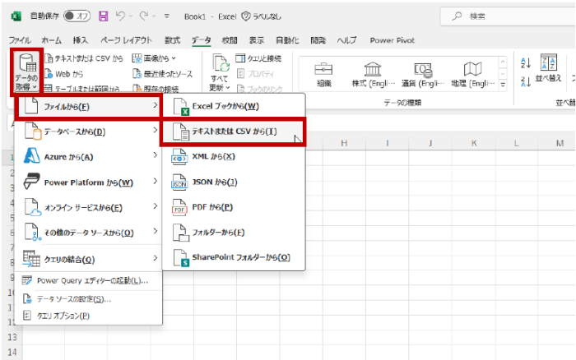
Task: Choose PDF から in the submenu
Action: coord(212,207)
